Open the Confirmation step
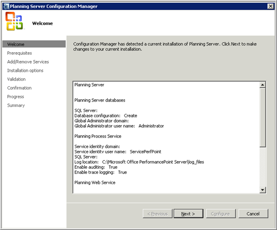 pyautogui.click(x=19, y=88)
